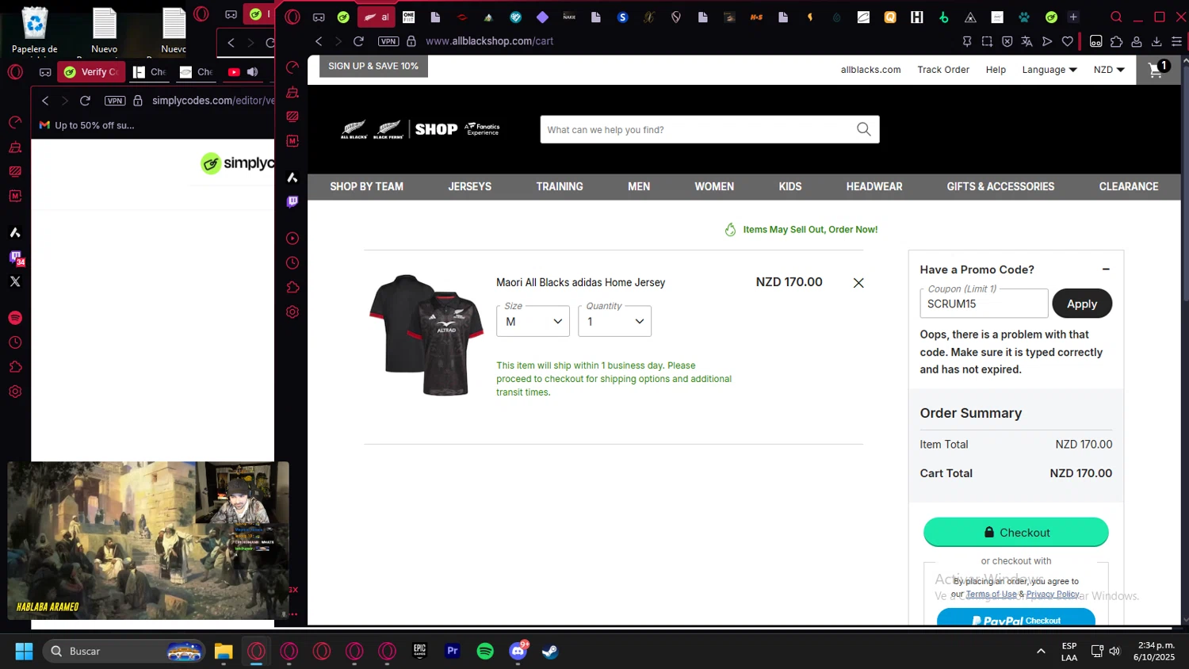The width and height of the screenshot is (1189, 669).
Task: Open Discord from the Windows taskbar
Action: click(x=518, y=652)
